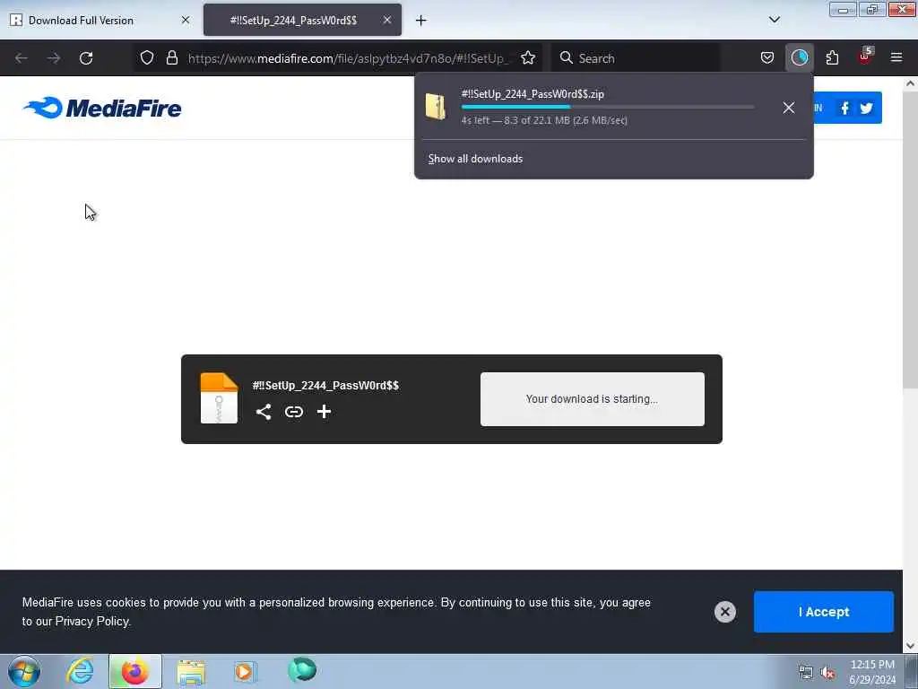Click the scroll down arrow of the page
This screenshot has width=918, height=689.
(910, 646)
